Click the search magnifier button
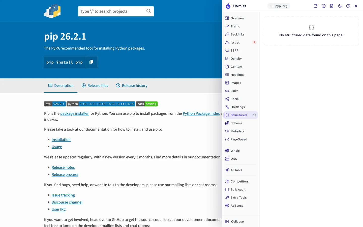The height and width of the screenshot is (227, 363). pyautogui.click(x=149, y=11)
